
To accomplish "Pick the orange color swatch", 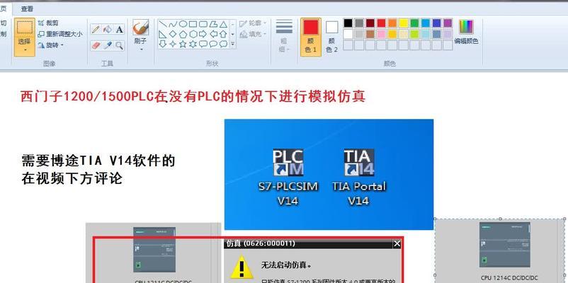I will point(392,23).
